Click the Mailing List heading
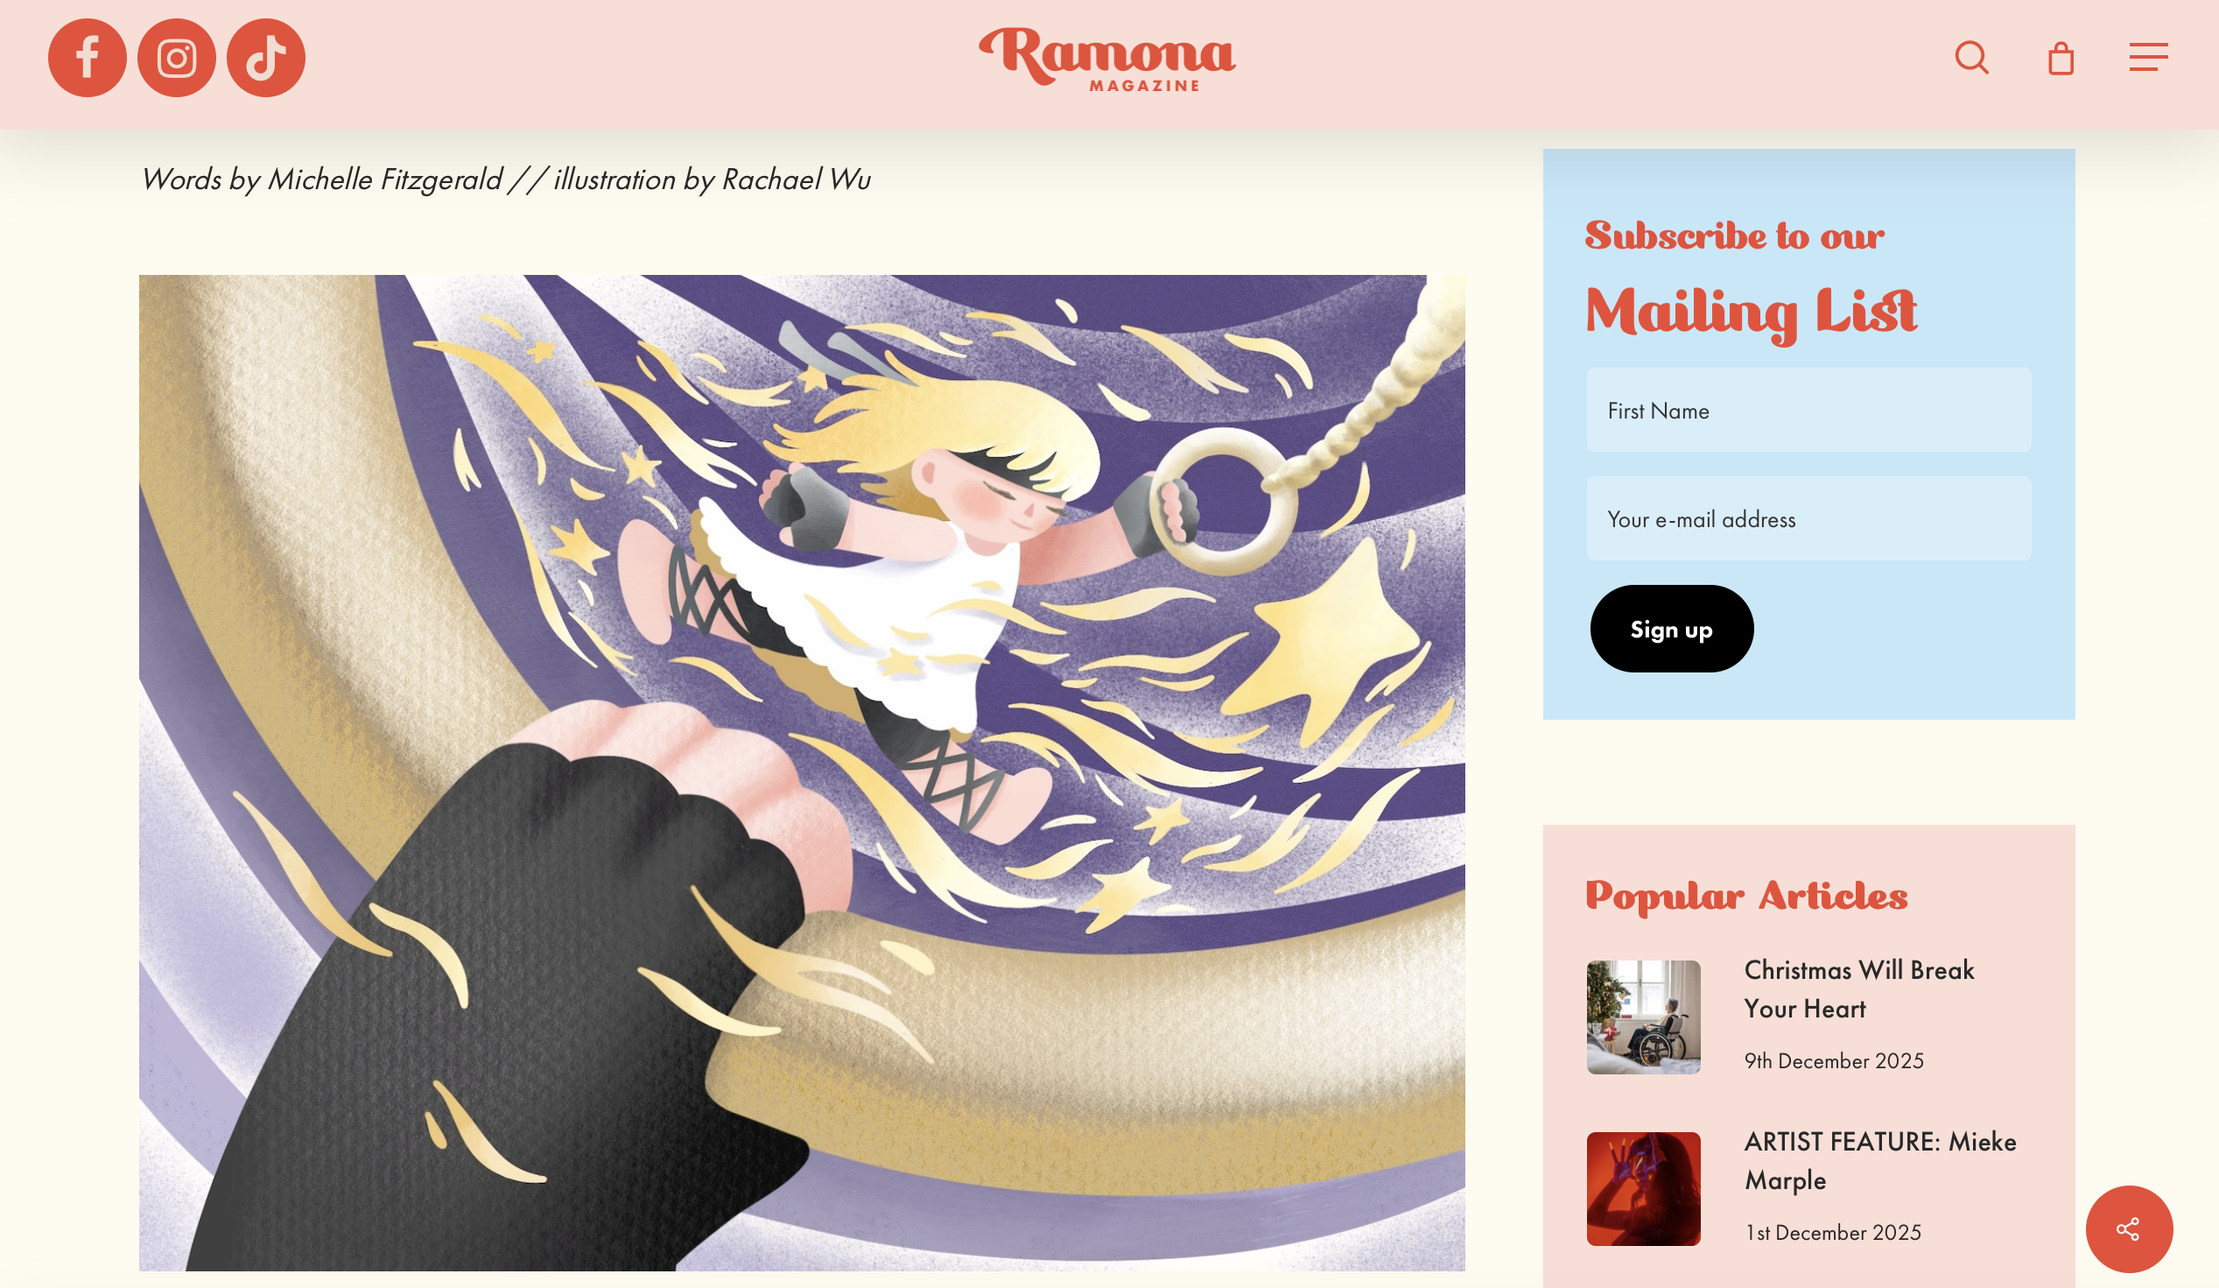 [x=1751, y=313]
